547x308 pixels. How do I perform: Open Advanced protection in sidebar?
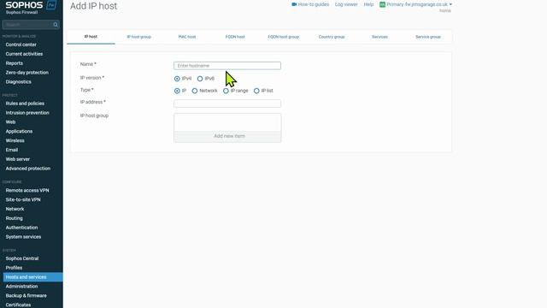[x=28, y=169]
